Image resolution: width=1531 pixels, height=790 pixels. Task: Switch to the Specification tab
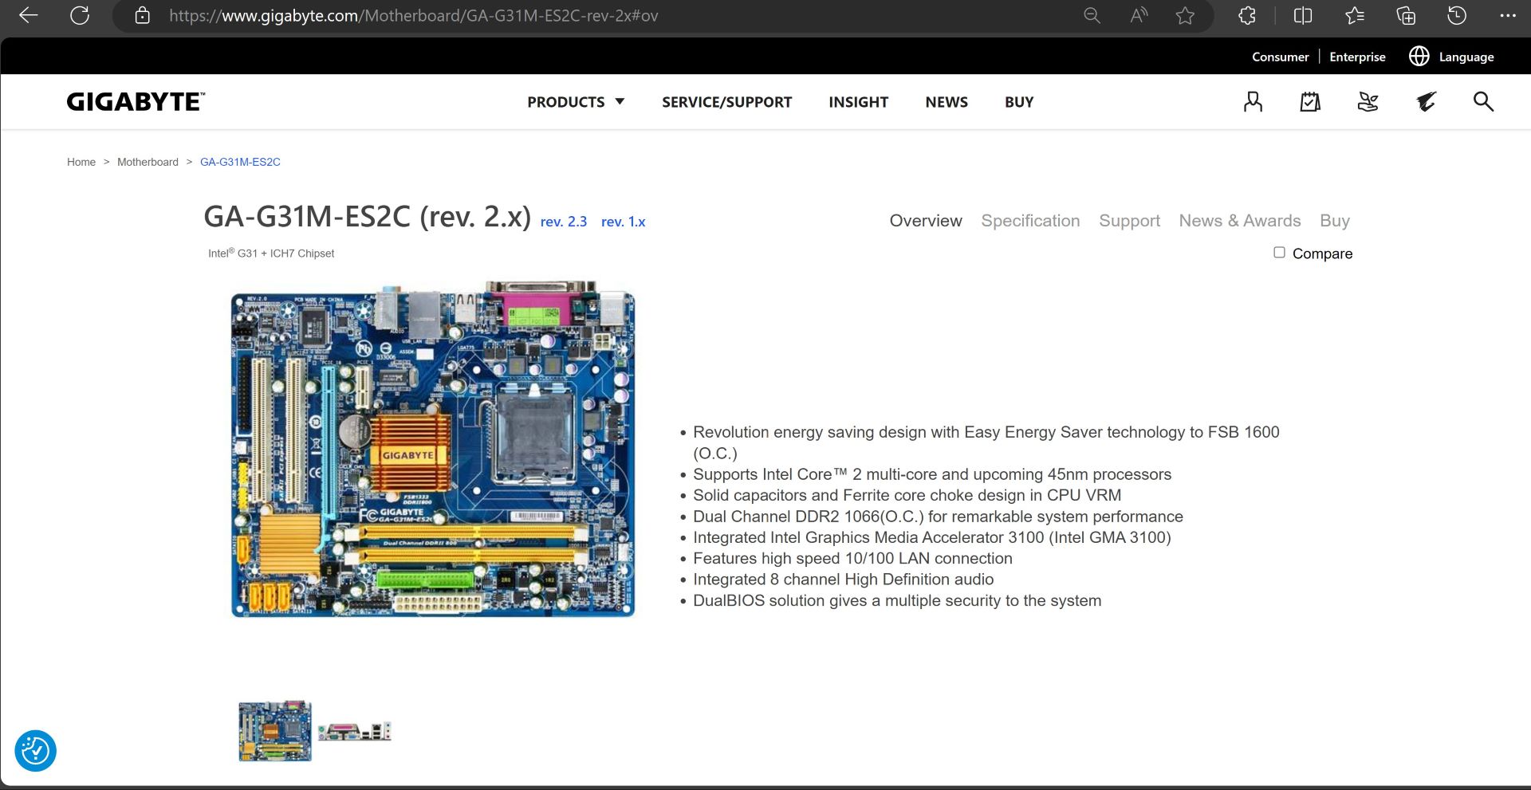[x=1030, y=221]
